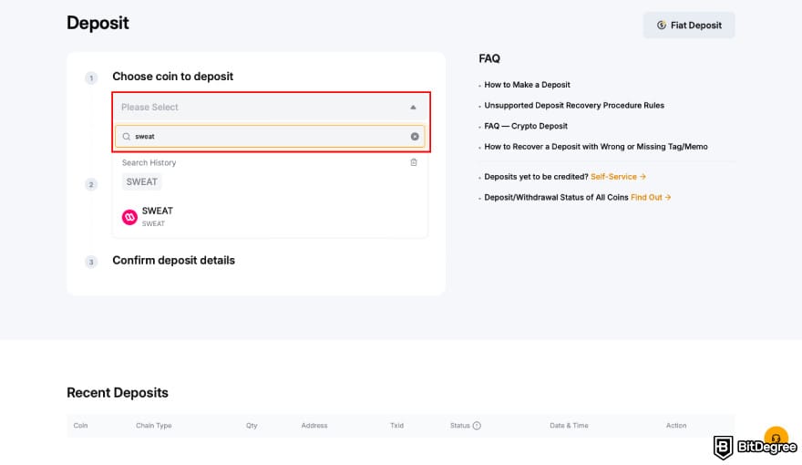Click the Recent Deposits heading

click(118, 393)
